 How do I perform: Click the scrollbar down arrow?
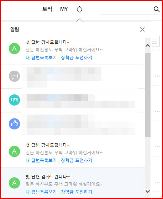[148, 191]
